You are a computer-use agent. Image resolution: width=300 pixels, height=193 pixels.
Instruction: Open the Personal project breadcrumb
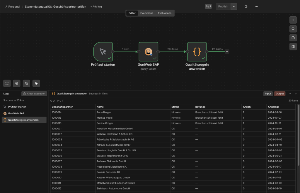point(13,6)
